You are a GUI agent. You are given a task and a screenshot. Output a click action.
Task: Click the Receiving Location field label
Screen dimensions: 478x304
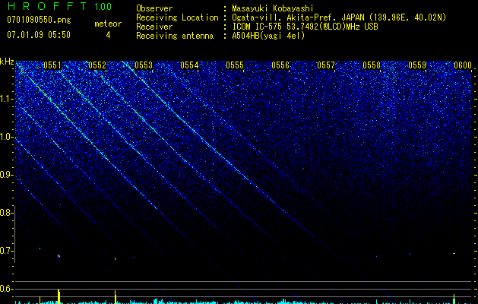[x=177, y=17]
